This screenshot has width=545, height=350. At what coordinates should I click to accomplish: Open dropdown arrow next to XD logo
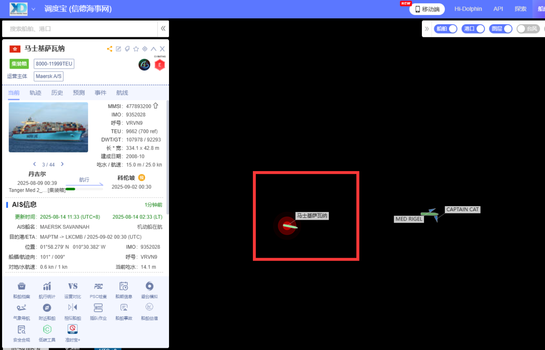[x=34, y=9]
